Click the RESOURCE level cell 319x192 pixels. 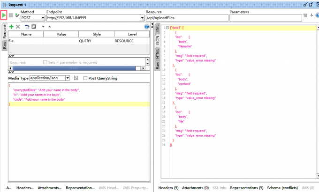click(x=132, y=41)
